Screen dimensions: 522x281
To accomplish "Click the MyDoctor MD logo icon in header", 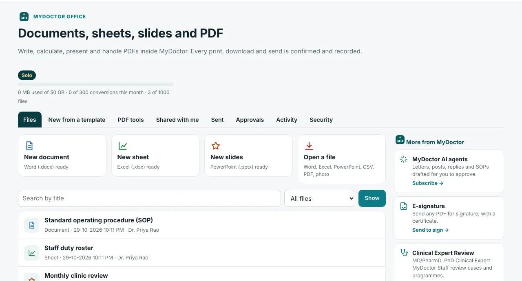I will (24, 17).
